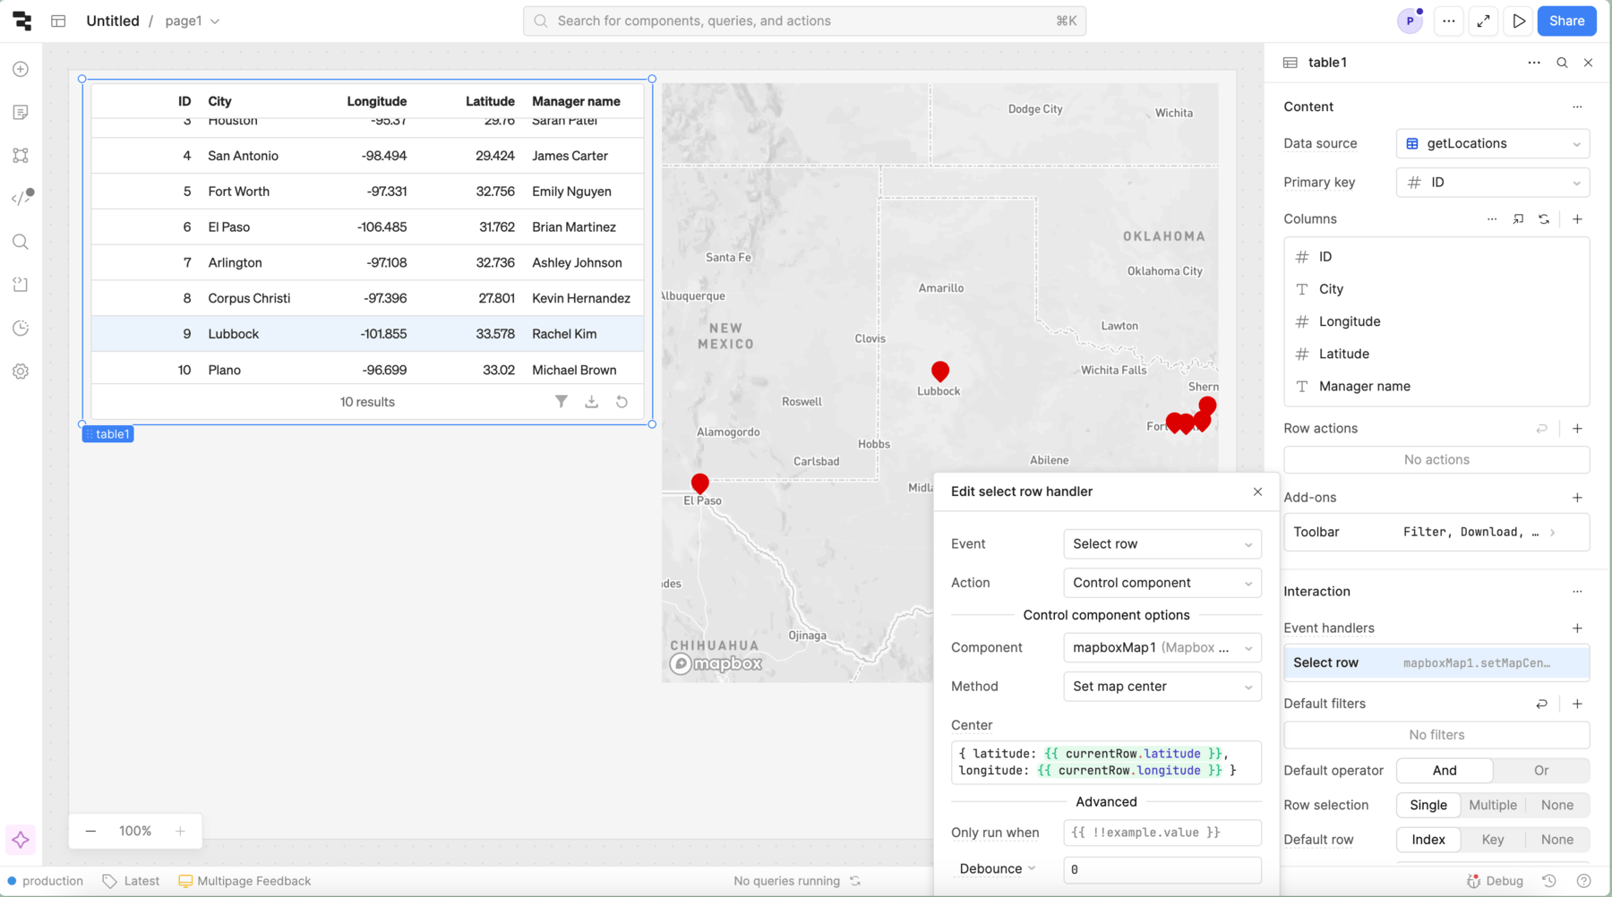Image resolution: width=1612 pixels, height=897 pixels.
Task: Open the page1 page dropdown
Action: pos(193,21)
